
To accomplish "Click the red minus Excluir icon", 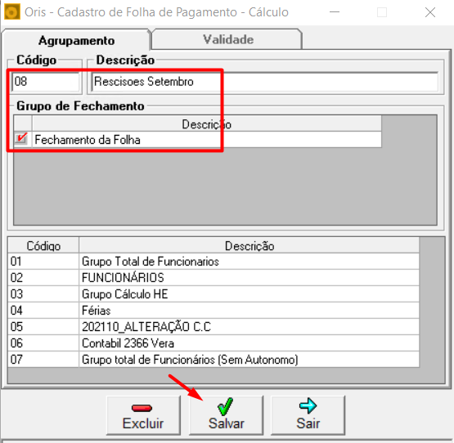I will click(x=142, y=408).
